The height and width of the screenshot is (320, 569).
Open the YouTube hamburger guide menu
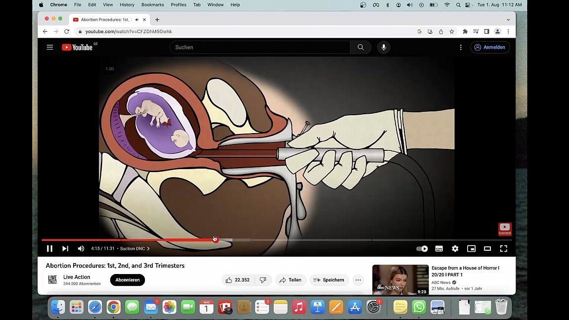50,47
